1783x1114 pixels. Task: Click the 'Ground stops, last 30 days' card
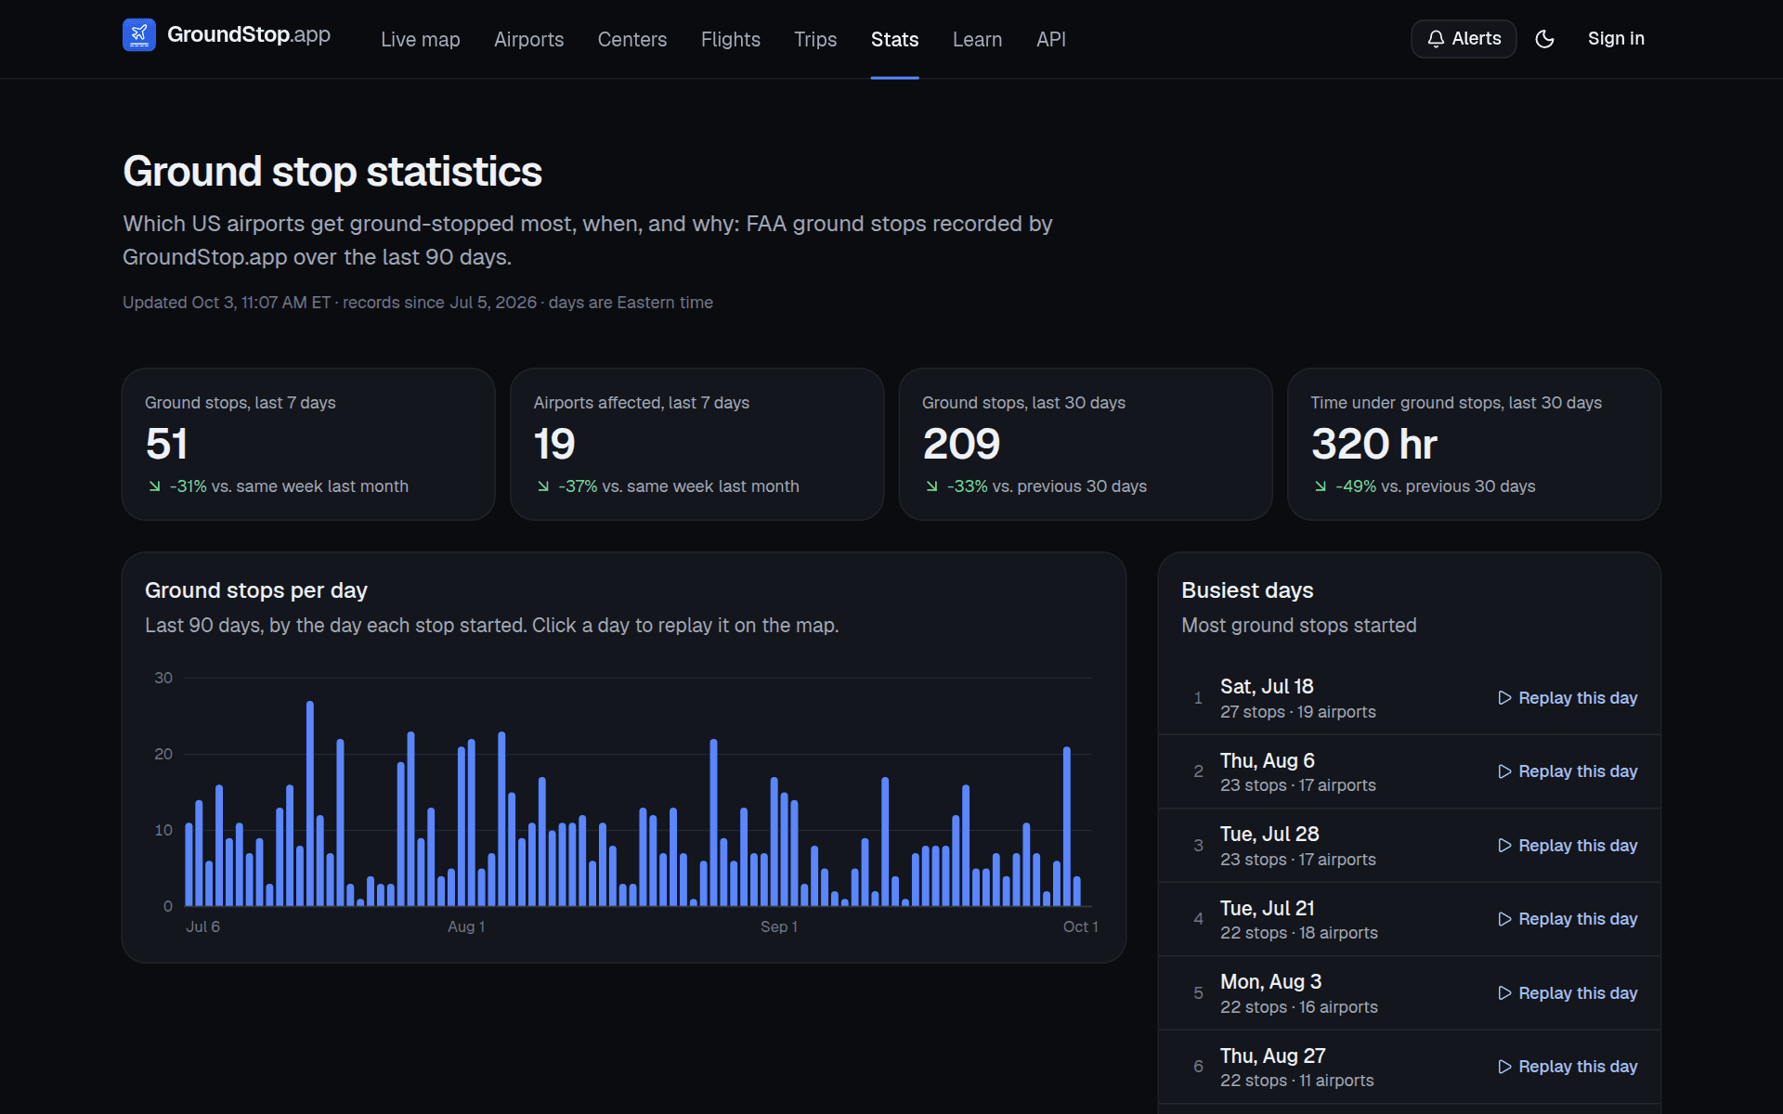[x=1086, y=444]
